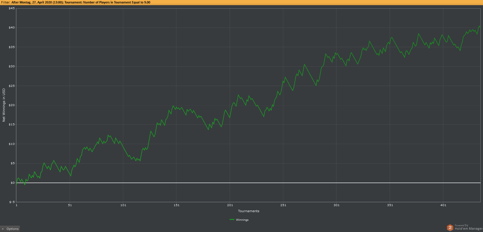Click the $0 label on the y-axis

click(x=12, y=183)
